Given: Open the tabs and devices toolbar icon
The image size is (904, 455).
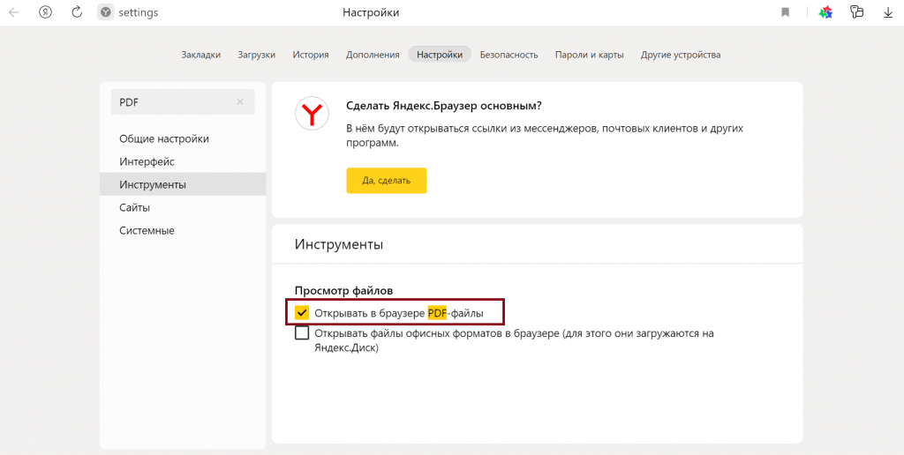Looking at the screenshot, I should point(857,12).
